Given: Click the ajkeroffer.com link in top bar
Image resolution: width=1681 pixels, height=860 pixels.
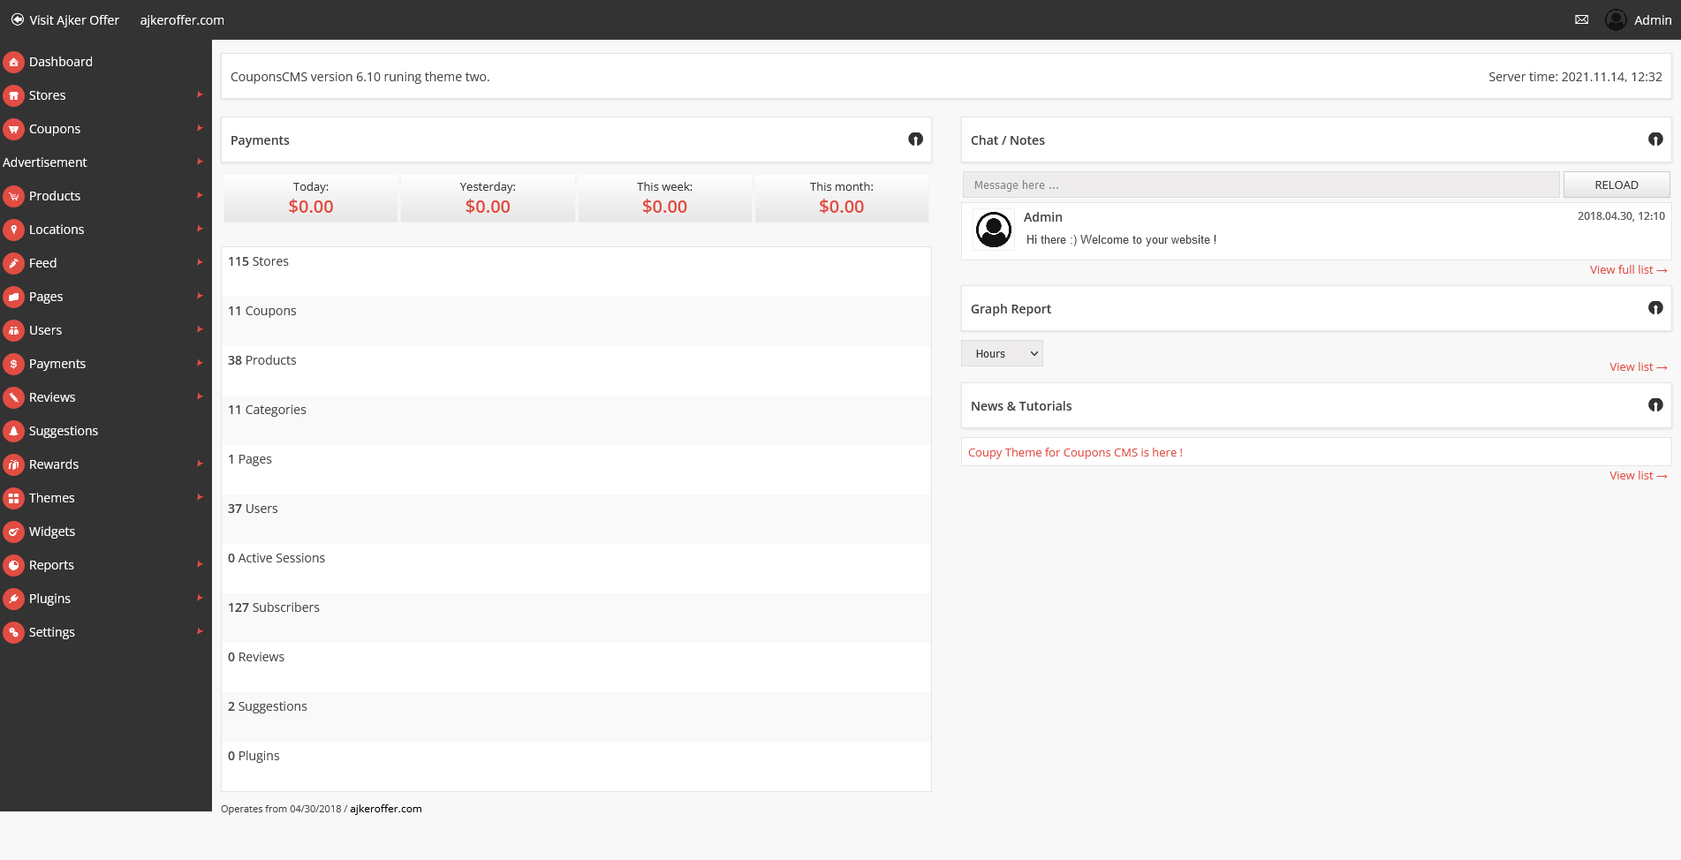Looking at the screenshot, I should 182,20.
